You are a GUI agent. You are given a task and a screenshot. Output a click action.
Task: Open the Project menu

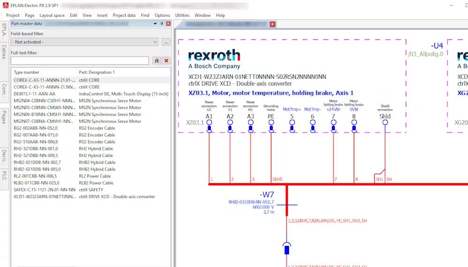click(13, 15)
